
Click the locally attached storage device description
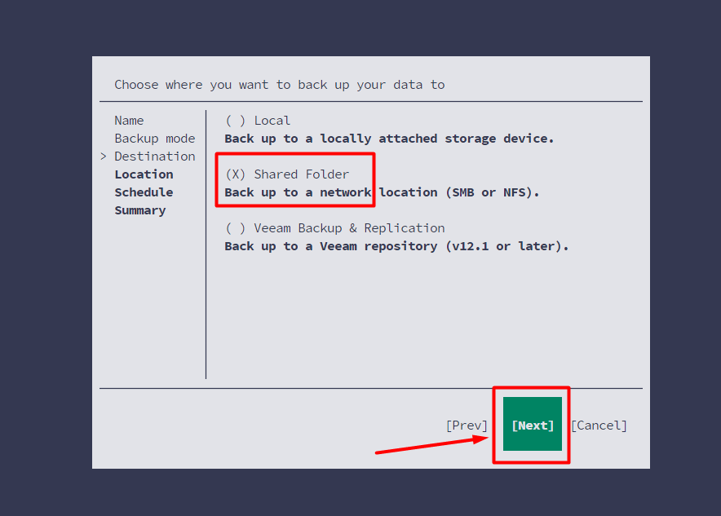coord(389,139)
